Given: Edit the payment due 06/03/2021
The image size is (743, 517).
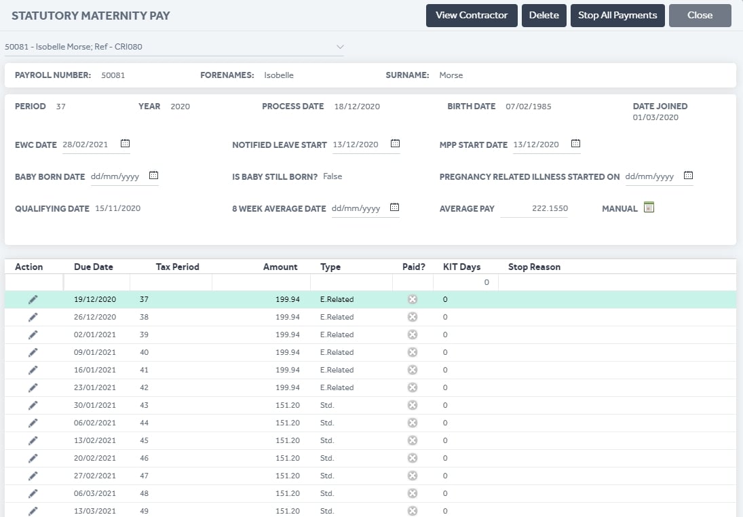Looking at the screenshot, I should (33, 493).
